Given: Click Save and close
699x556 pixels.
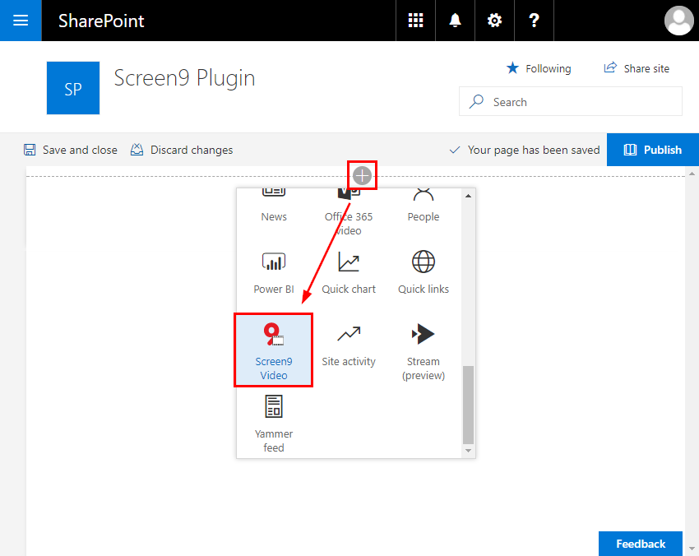Looking at the screenshot, I should coord(71,150).
